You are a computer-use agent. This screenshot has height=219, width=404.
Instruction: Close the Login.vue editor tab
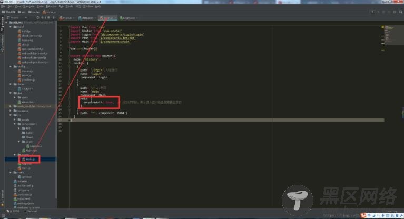(137, 18)
